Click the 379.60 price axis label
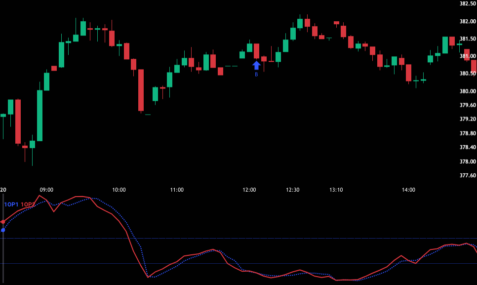Screen dimensions: 477x285 click(x=468, y=105)
